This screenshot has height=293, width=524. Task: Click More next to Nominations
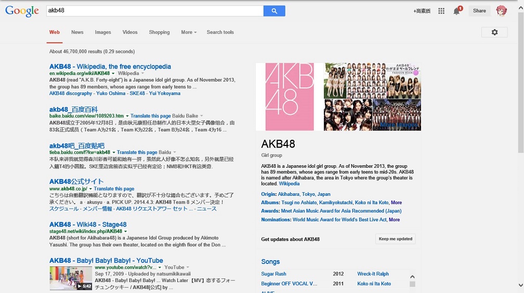pos(395,220)
